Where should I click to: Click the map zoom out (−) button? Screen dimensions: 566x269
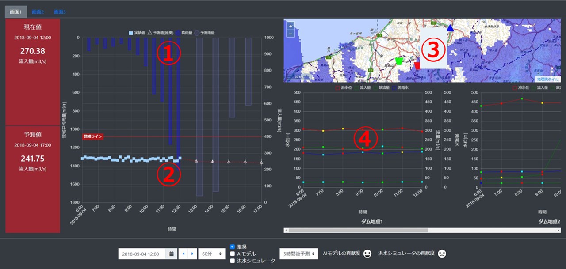(291, 34)
